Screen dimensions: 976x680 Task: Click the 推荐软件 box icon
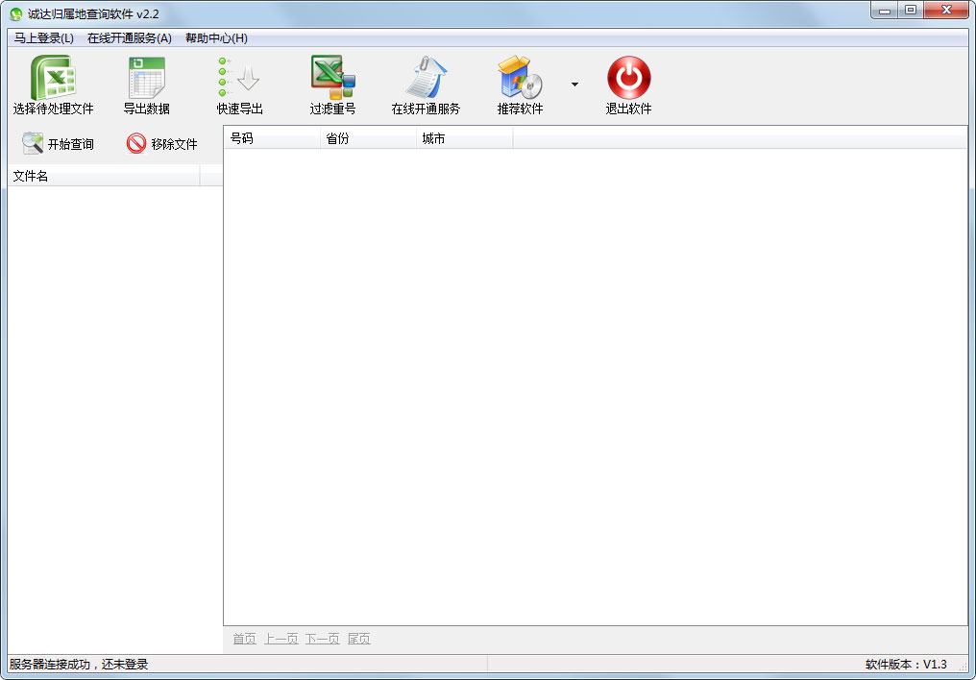coord(520,78)
